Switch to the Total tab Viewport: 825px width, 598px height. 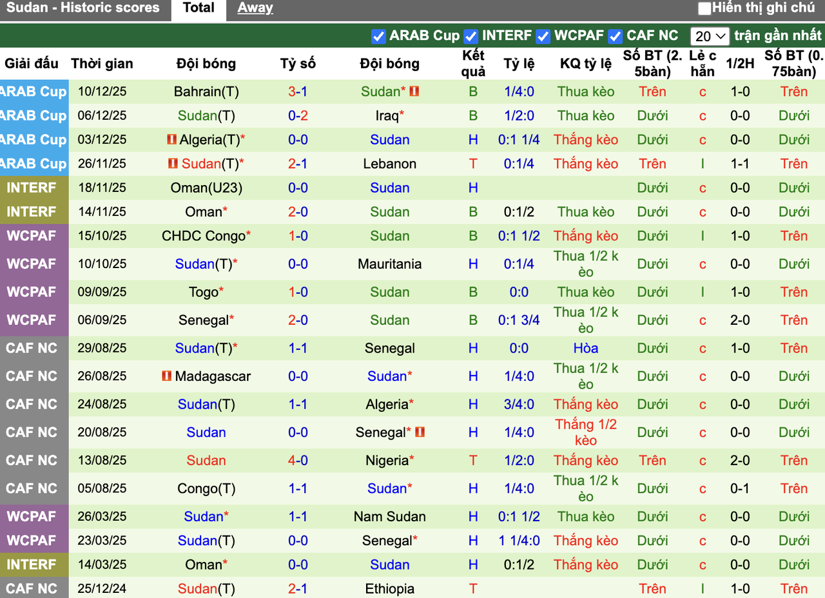tap(199, 8)
